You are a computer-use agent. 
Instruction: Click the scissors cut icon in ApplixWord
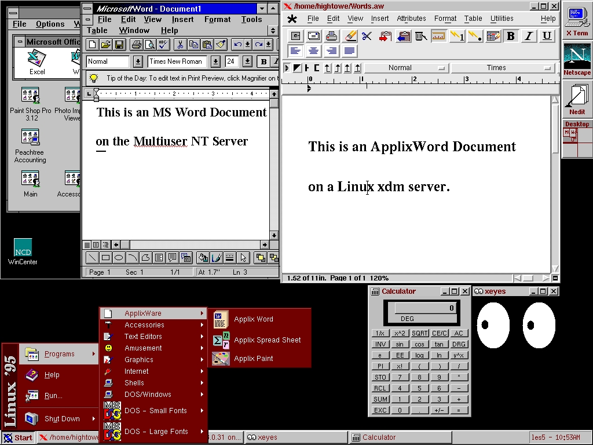pos(367,36)
